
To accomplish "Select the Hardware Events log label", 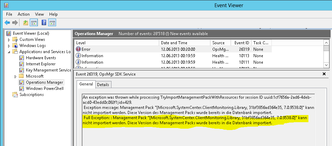I will point(41,58).
